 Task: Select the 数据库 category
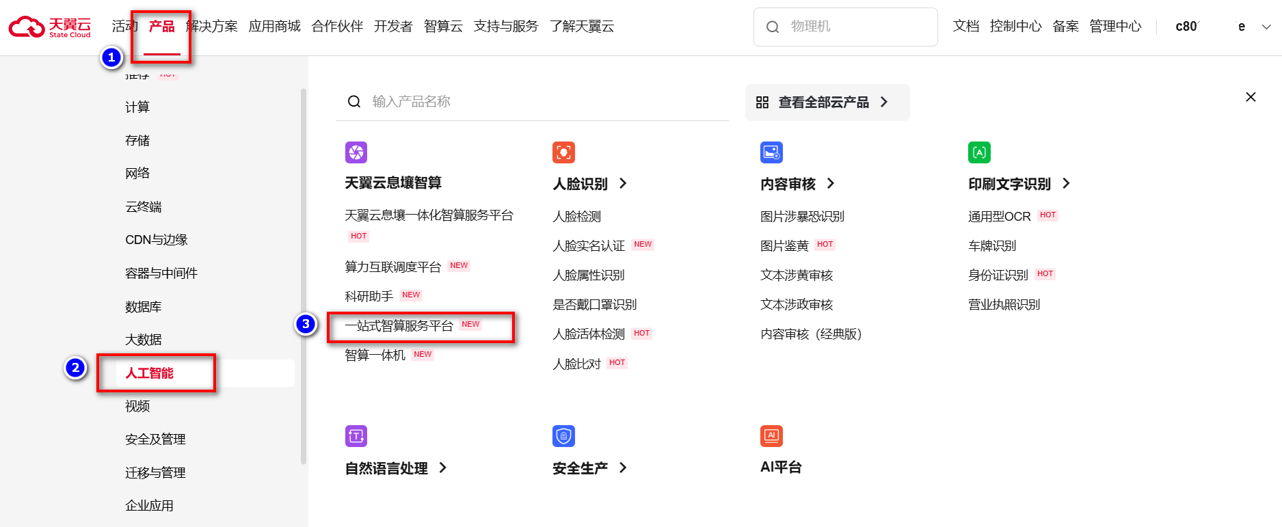(x=144, y=307)
